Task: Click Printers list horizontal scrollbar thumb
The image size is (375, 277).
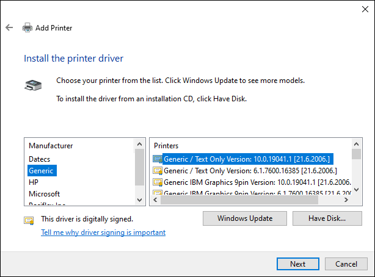Action: pos(239,200)
